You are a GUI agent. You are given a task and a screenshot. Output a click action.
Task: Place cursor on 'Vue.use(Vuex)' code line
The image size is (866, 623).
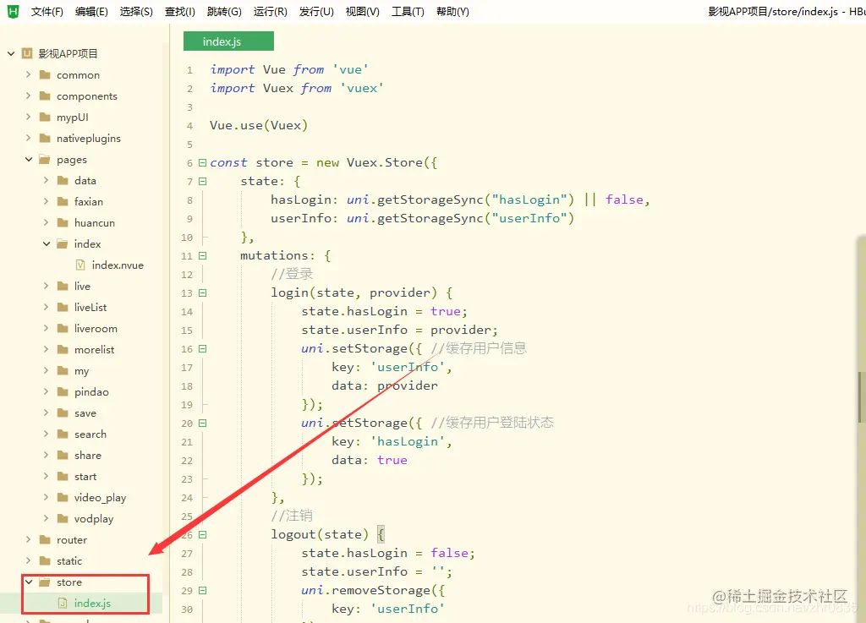(x=259, y=125)
